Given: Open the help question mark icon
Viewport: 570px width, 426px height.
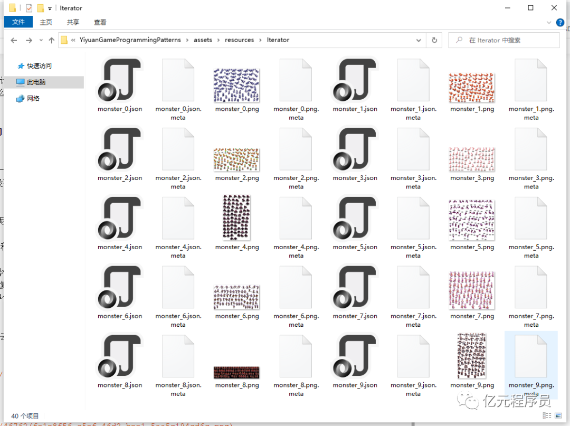Looking at the screenshot, I should coord(560,23).
